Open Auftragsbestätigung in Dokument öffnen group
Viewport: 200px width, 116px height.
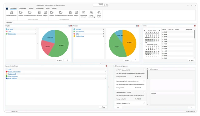click(x=61, y=13)
